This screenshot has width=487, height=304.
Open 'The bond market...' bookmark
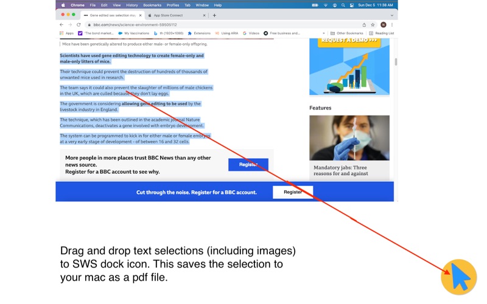[96, 33]
